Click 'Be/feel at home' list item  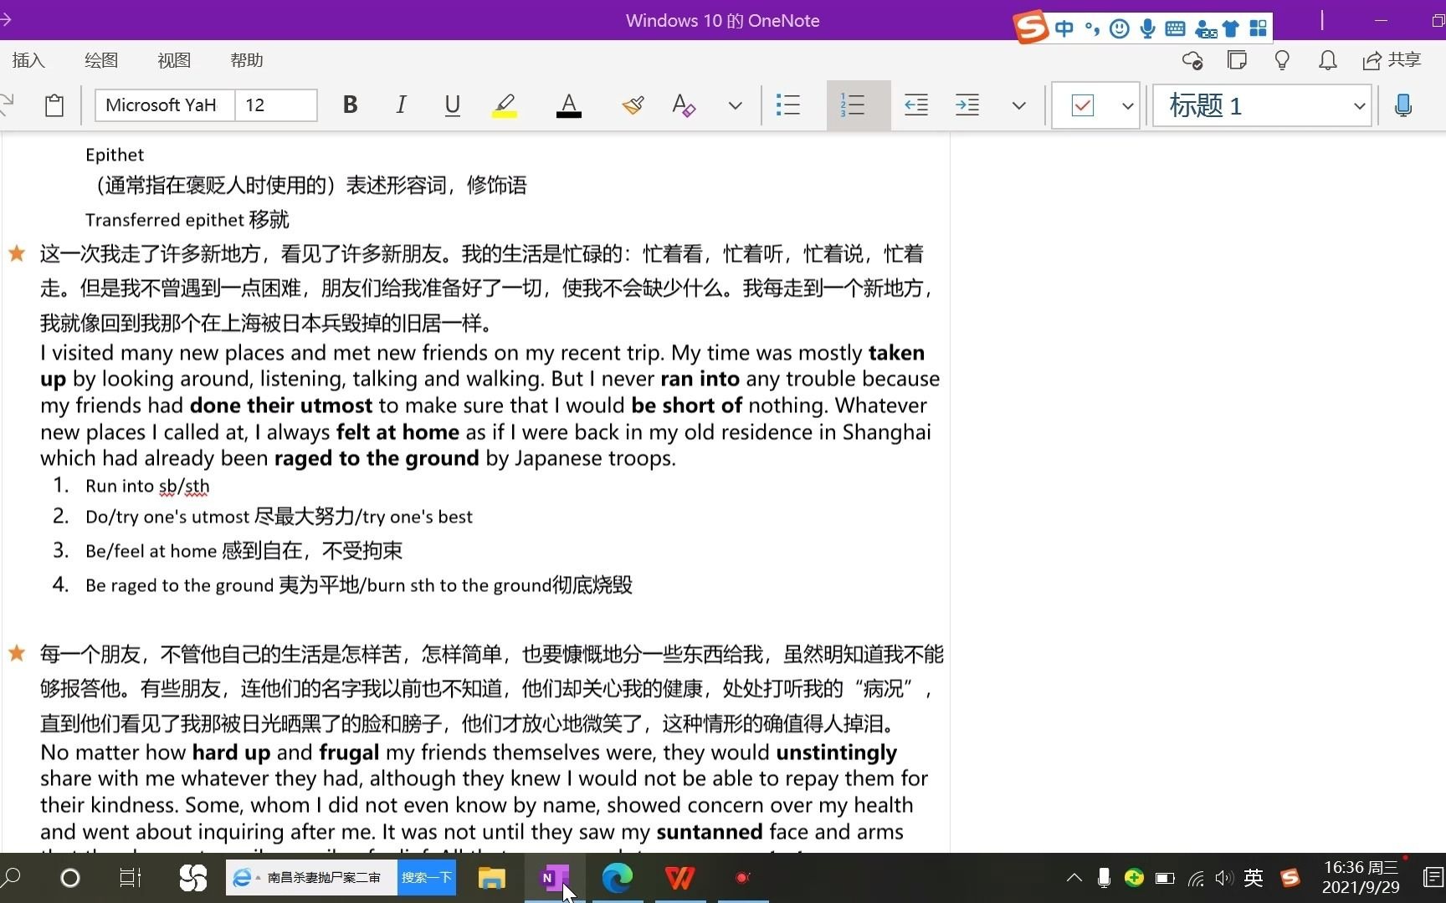pos(244,550)
